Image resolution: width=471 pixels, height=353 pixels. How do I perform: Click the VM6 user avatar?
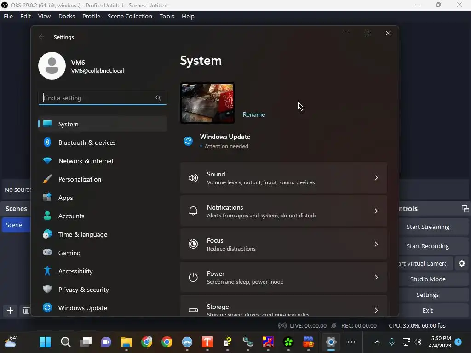pyautogui.click(x=52, y=66)
